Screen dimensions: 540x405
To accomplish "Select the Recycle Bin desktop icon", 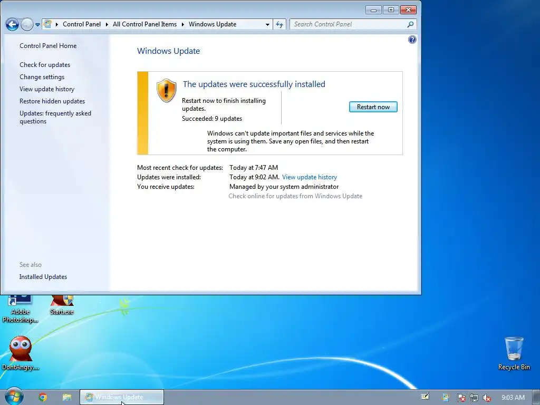I will [x=514, y=354].
